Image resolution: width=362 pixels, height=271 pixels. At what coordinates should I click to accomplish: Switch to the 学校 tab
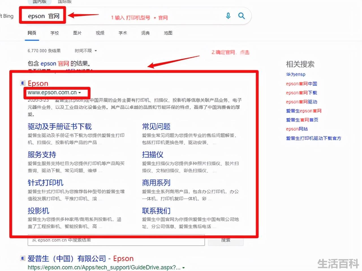(x=55, y=33)
